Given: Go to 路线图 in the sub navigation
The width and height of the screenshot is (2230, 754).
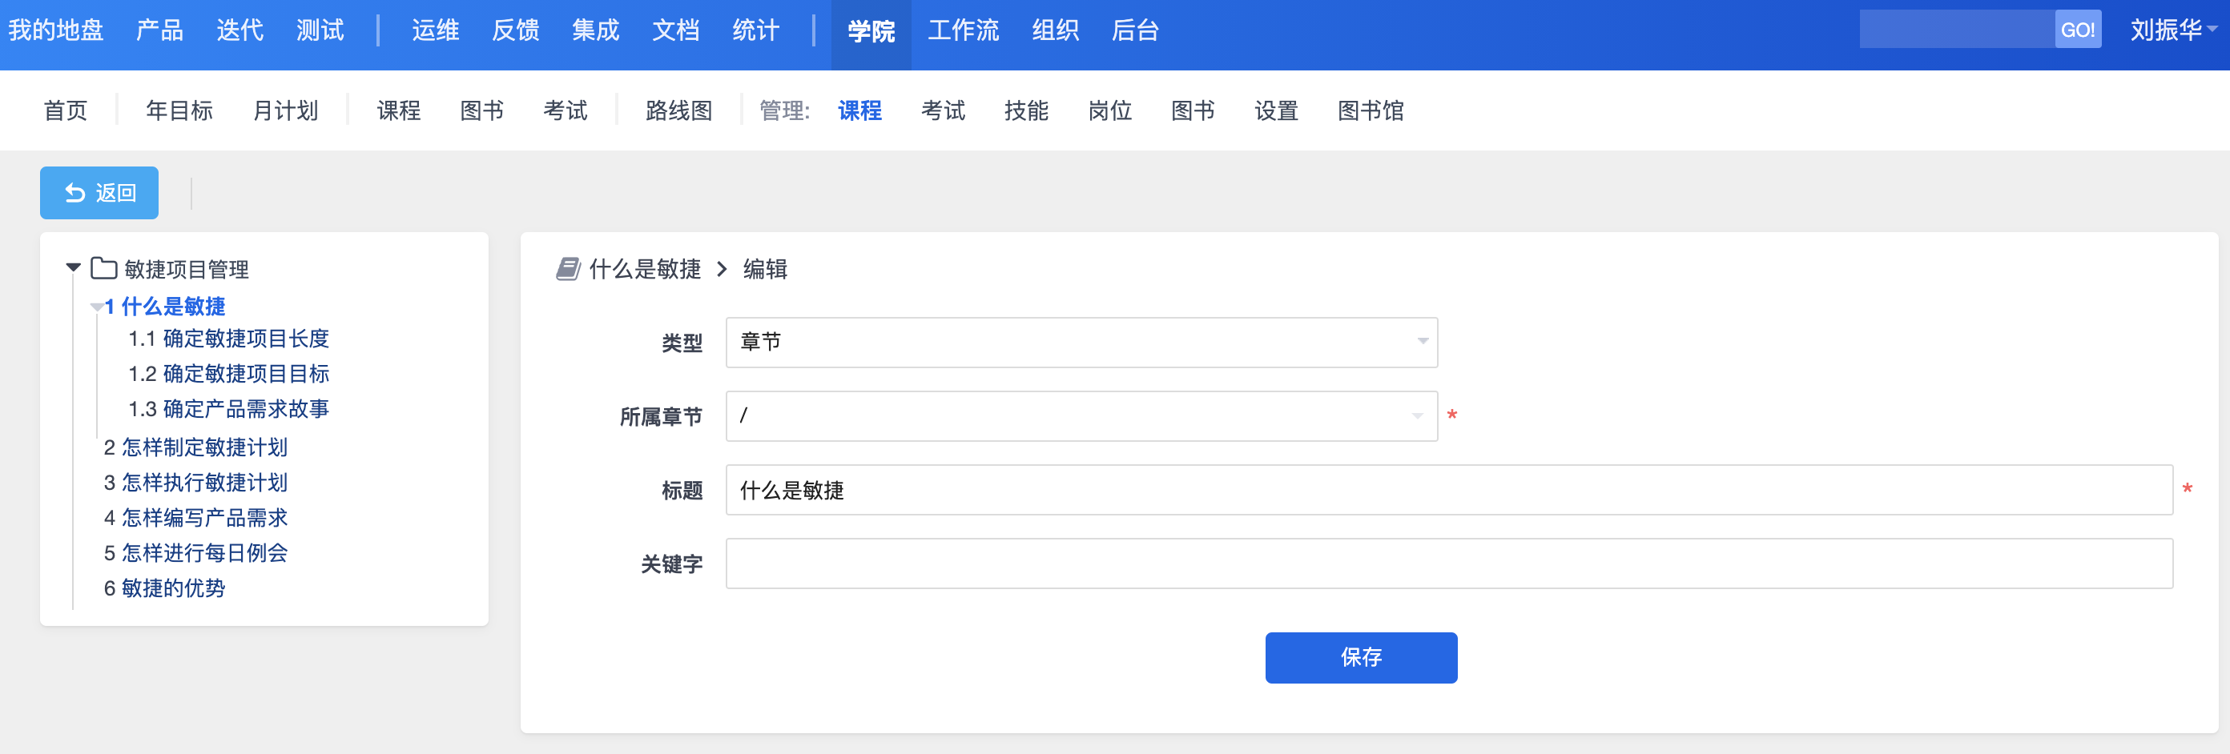Looking at the screenshot, I should click(679, 110).
